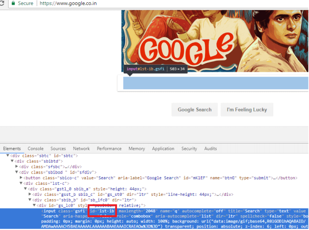Click the address bar URL google.co.in
The image size is (309, 230).
pyautogui.click(x=68, y=3)
